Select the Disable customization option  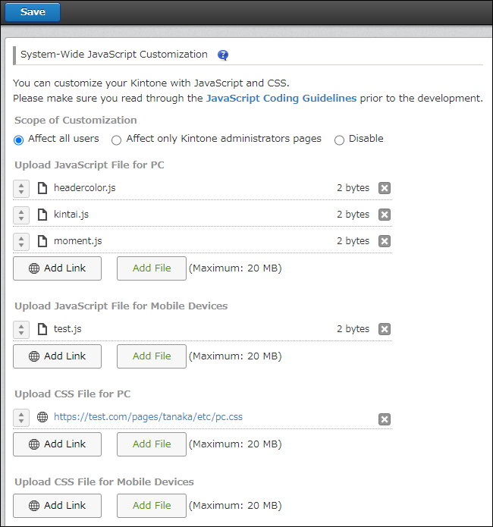tap(339, 140)
